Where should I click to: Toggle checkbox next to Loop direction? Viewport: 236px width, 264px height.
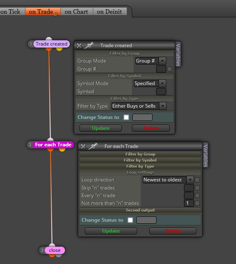point(197,180)
